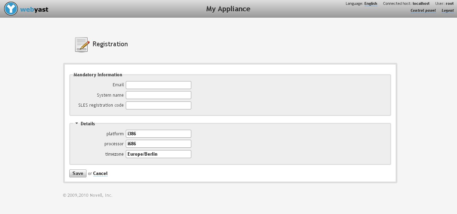Image resolution: width=457 pixels, height=214 pixels.
Task: Open the English language selector
Action: pyautogui.click(x=370, y=3)
